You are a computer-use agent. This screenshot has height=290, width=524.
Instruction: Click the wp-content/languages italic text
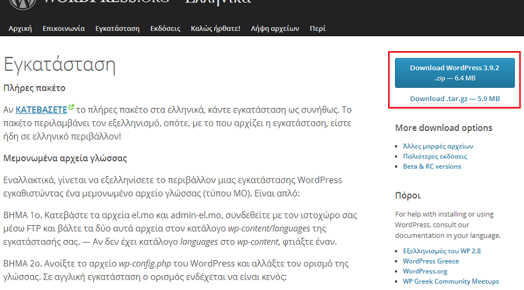[x=269, y=229]
